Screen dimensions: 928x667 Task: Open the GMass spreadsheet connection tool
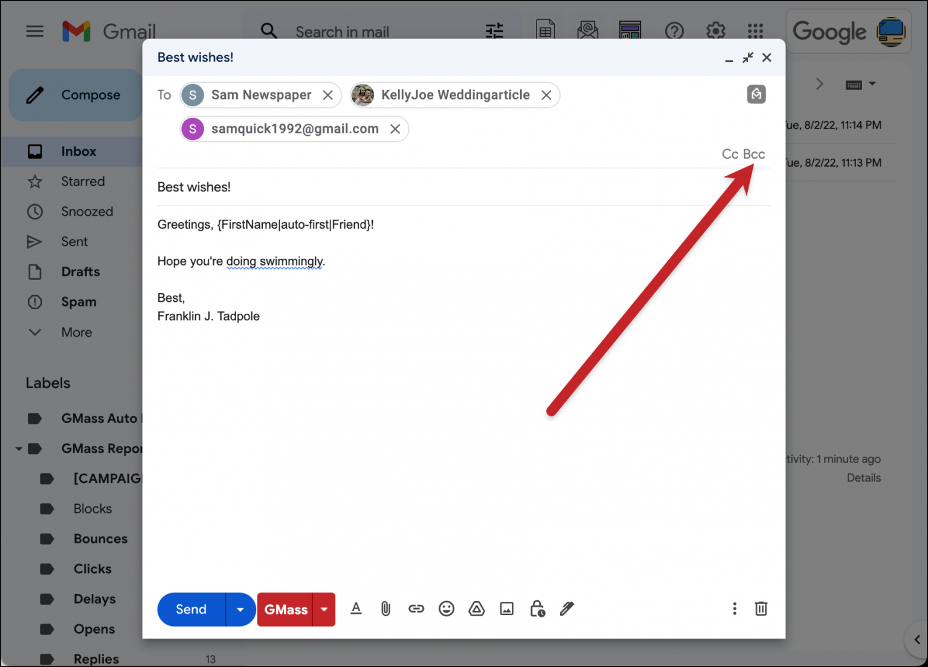[x=546, y=29]
